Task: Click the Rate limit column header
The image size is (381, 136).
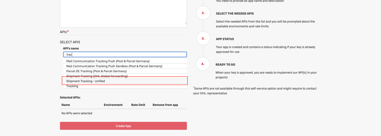Action: 138,105
